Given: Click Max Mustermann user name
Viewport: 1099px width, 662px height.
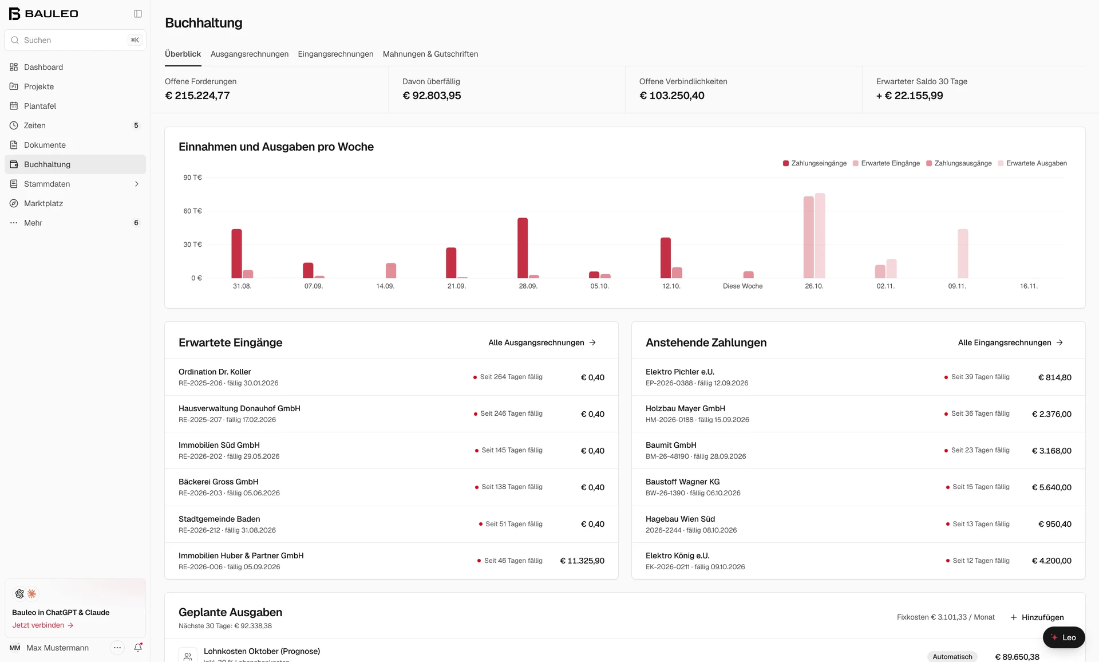Looking at the screenshot, I should click(x=57, y=648).
